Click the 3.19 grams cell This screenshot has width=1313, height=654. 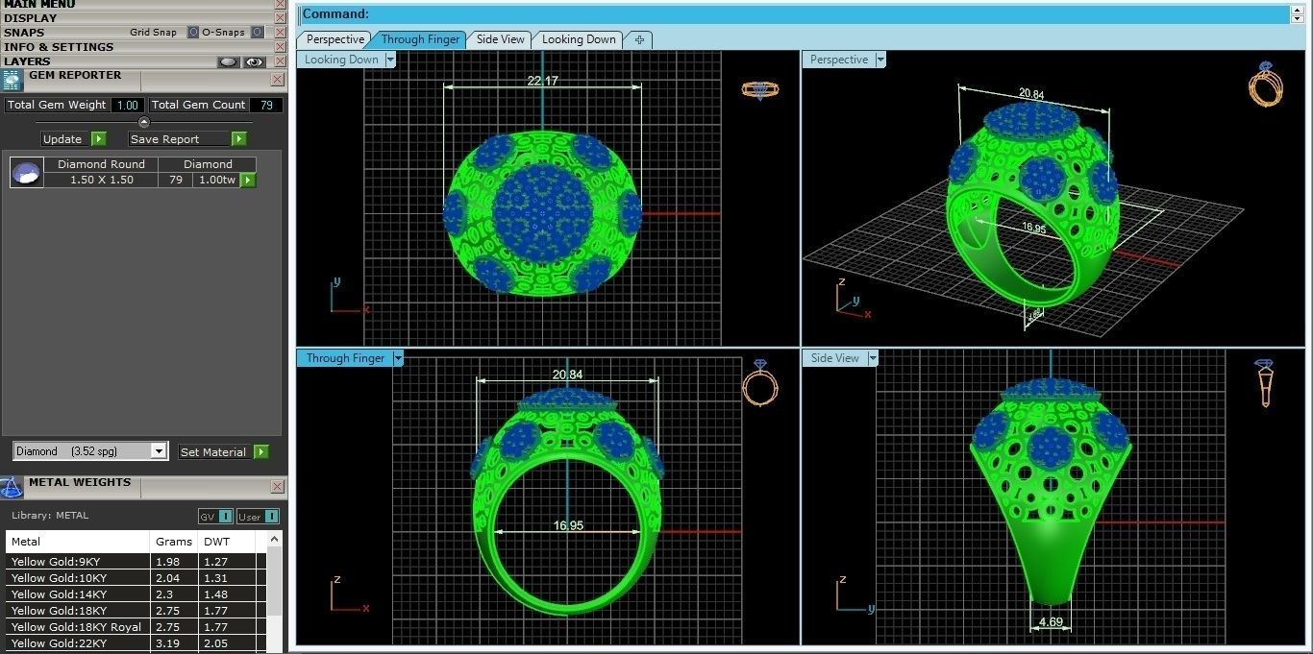click(x=175, y=643)
